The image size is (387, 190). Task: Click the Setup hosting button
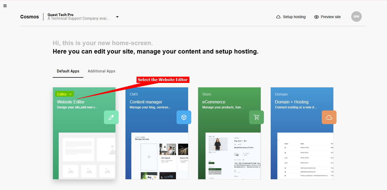click(291, 17)
